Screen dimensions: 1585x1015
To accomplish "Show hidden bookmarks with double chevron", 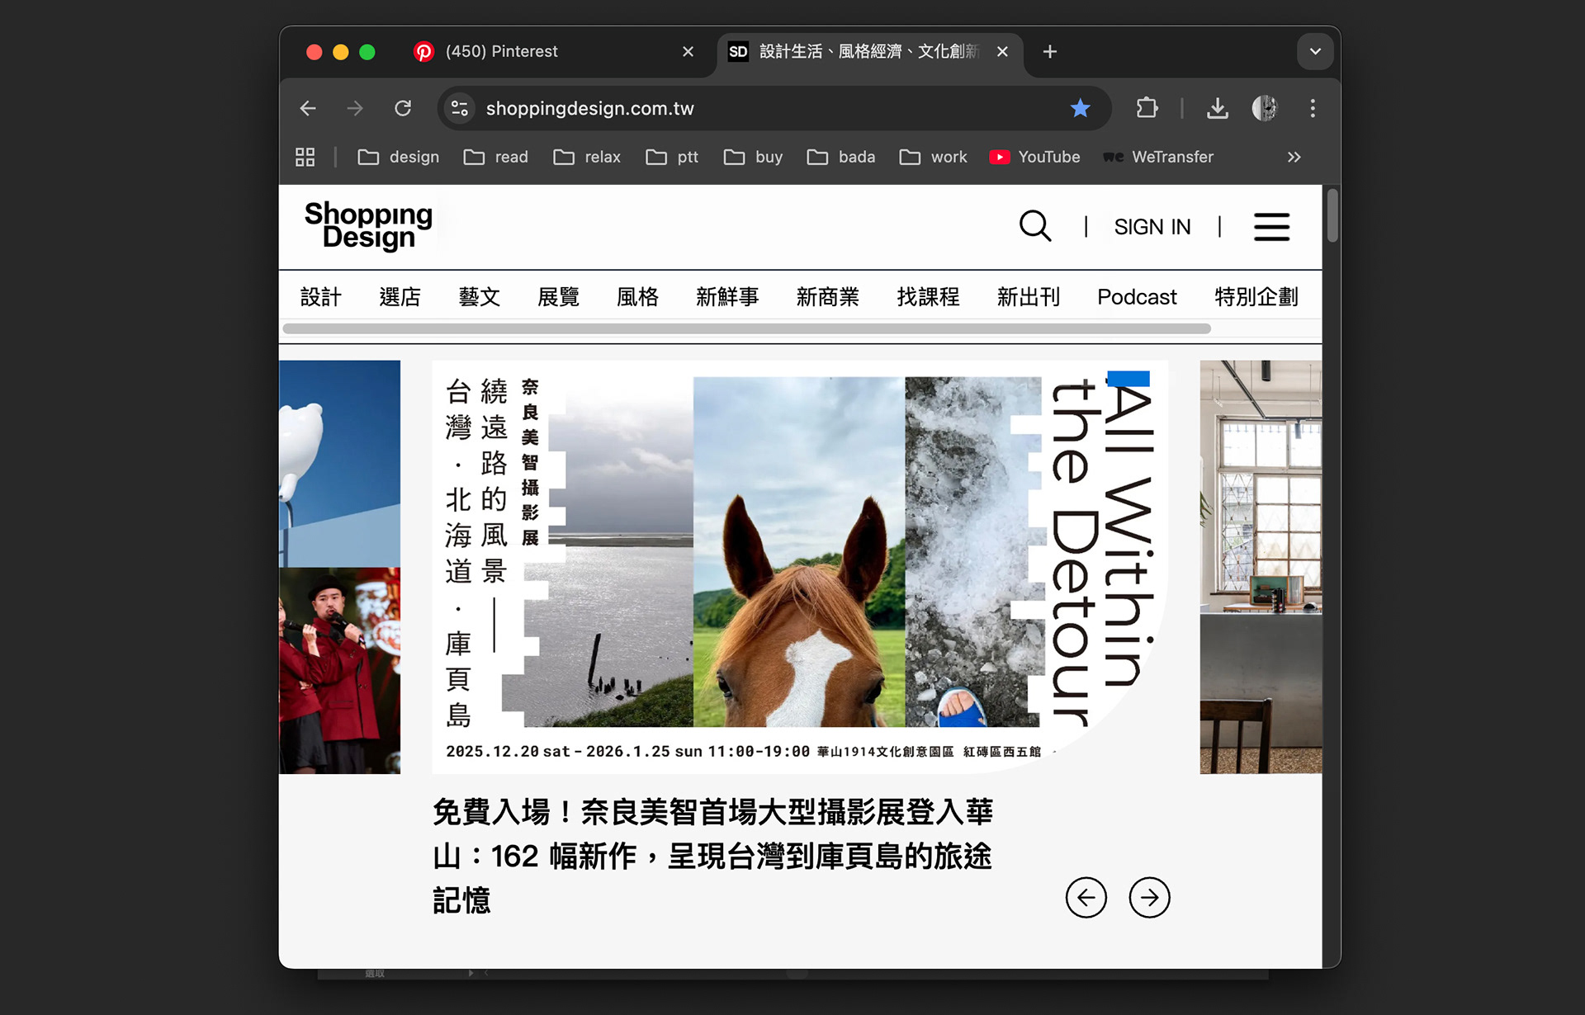I will [1294, 157].
